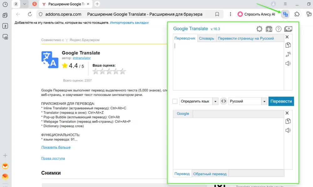Click the translation output area
Screen dimensions: 313x187
(x=228, y=143)
